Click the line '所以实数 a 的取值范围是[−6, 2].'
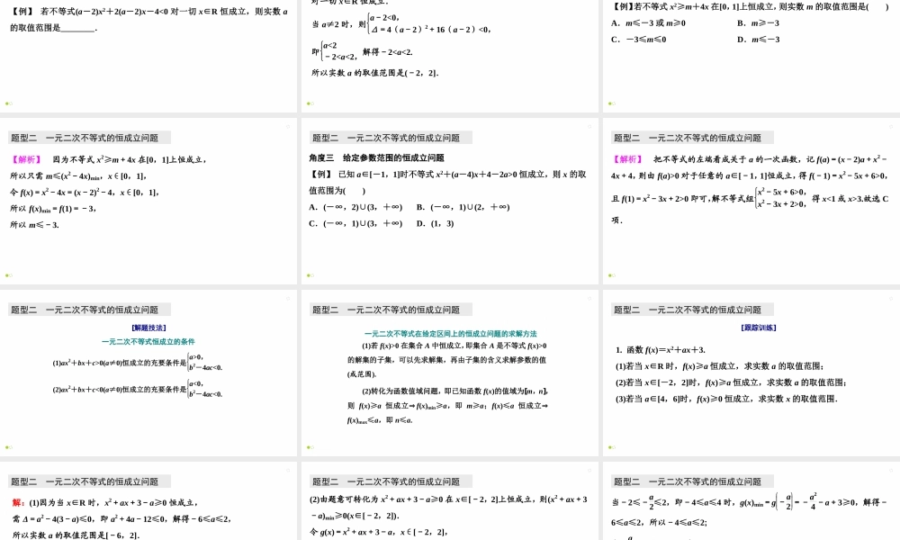Image resolution: width=900 pixels, height=540 pixels. (76, 535)
